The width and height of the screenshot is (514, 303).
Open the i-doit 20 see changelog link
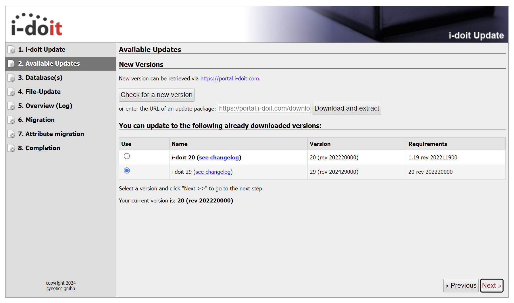[219, 157]
